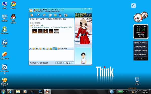Click the 拍拍星钻用户 promo text
Viewport: 151px width, 94px height.
pos(39,63)
